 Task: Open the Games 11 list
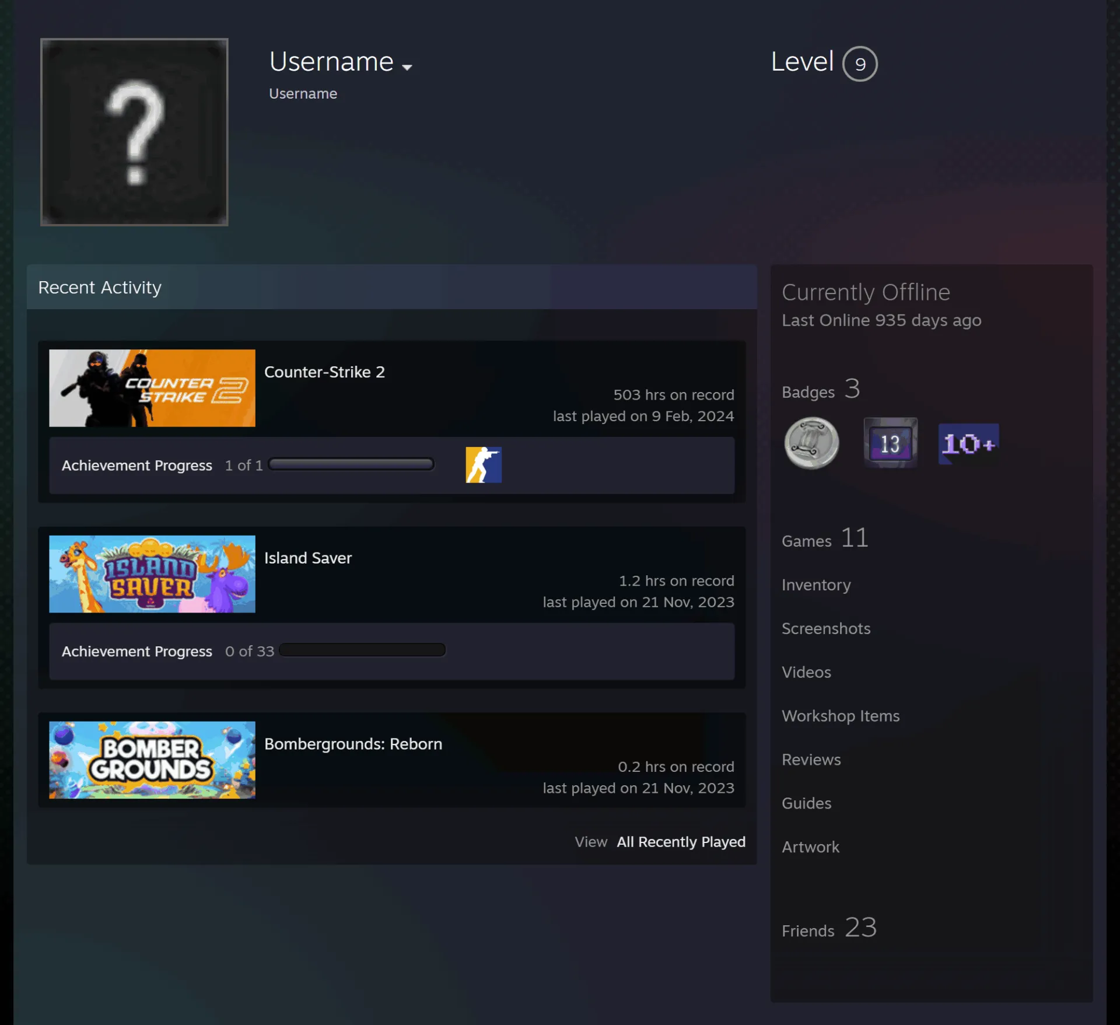point(825,538)
